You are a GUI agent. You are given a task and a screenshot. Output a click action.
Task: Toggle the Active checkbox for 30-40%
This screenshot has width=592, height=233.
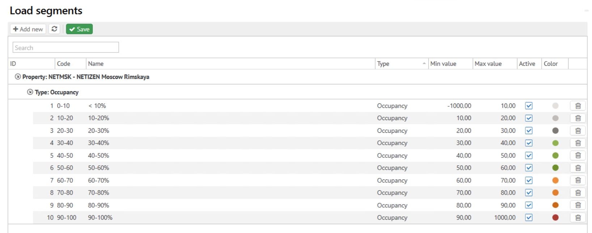(x=529, y=143)
